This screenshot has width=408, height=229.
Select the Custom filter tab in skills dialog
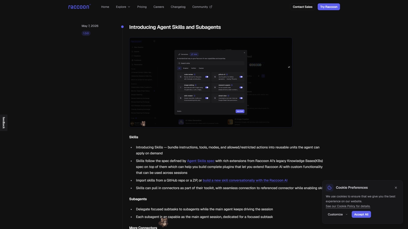(201, 68)
